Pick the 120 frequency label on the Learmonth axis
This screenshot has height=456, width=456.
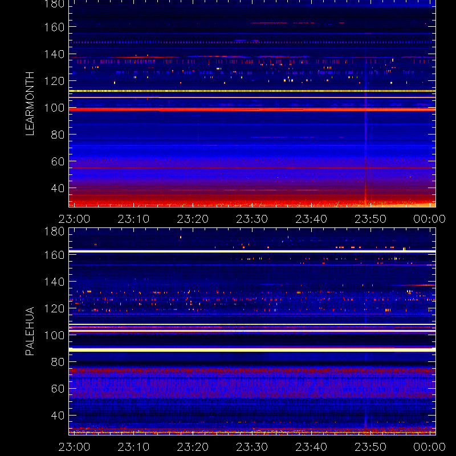tap(54, 81)
